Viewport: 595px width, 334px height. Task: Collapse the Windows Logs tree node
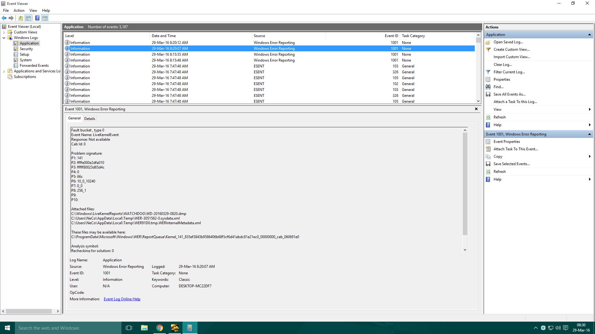[x=4, y=38]
